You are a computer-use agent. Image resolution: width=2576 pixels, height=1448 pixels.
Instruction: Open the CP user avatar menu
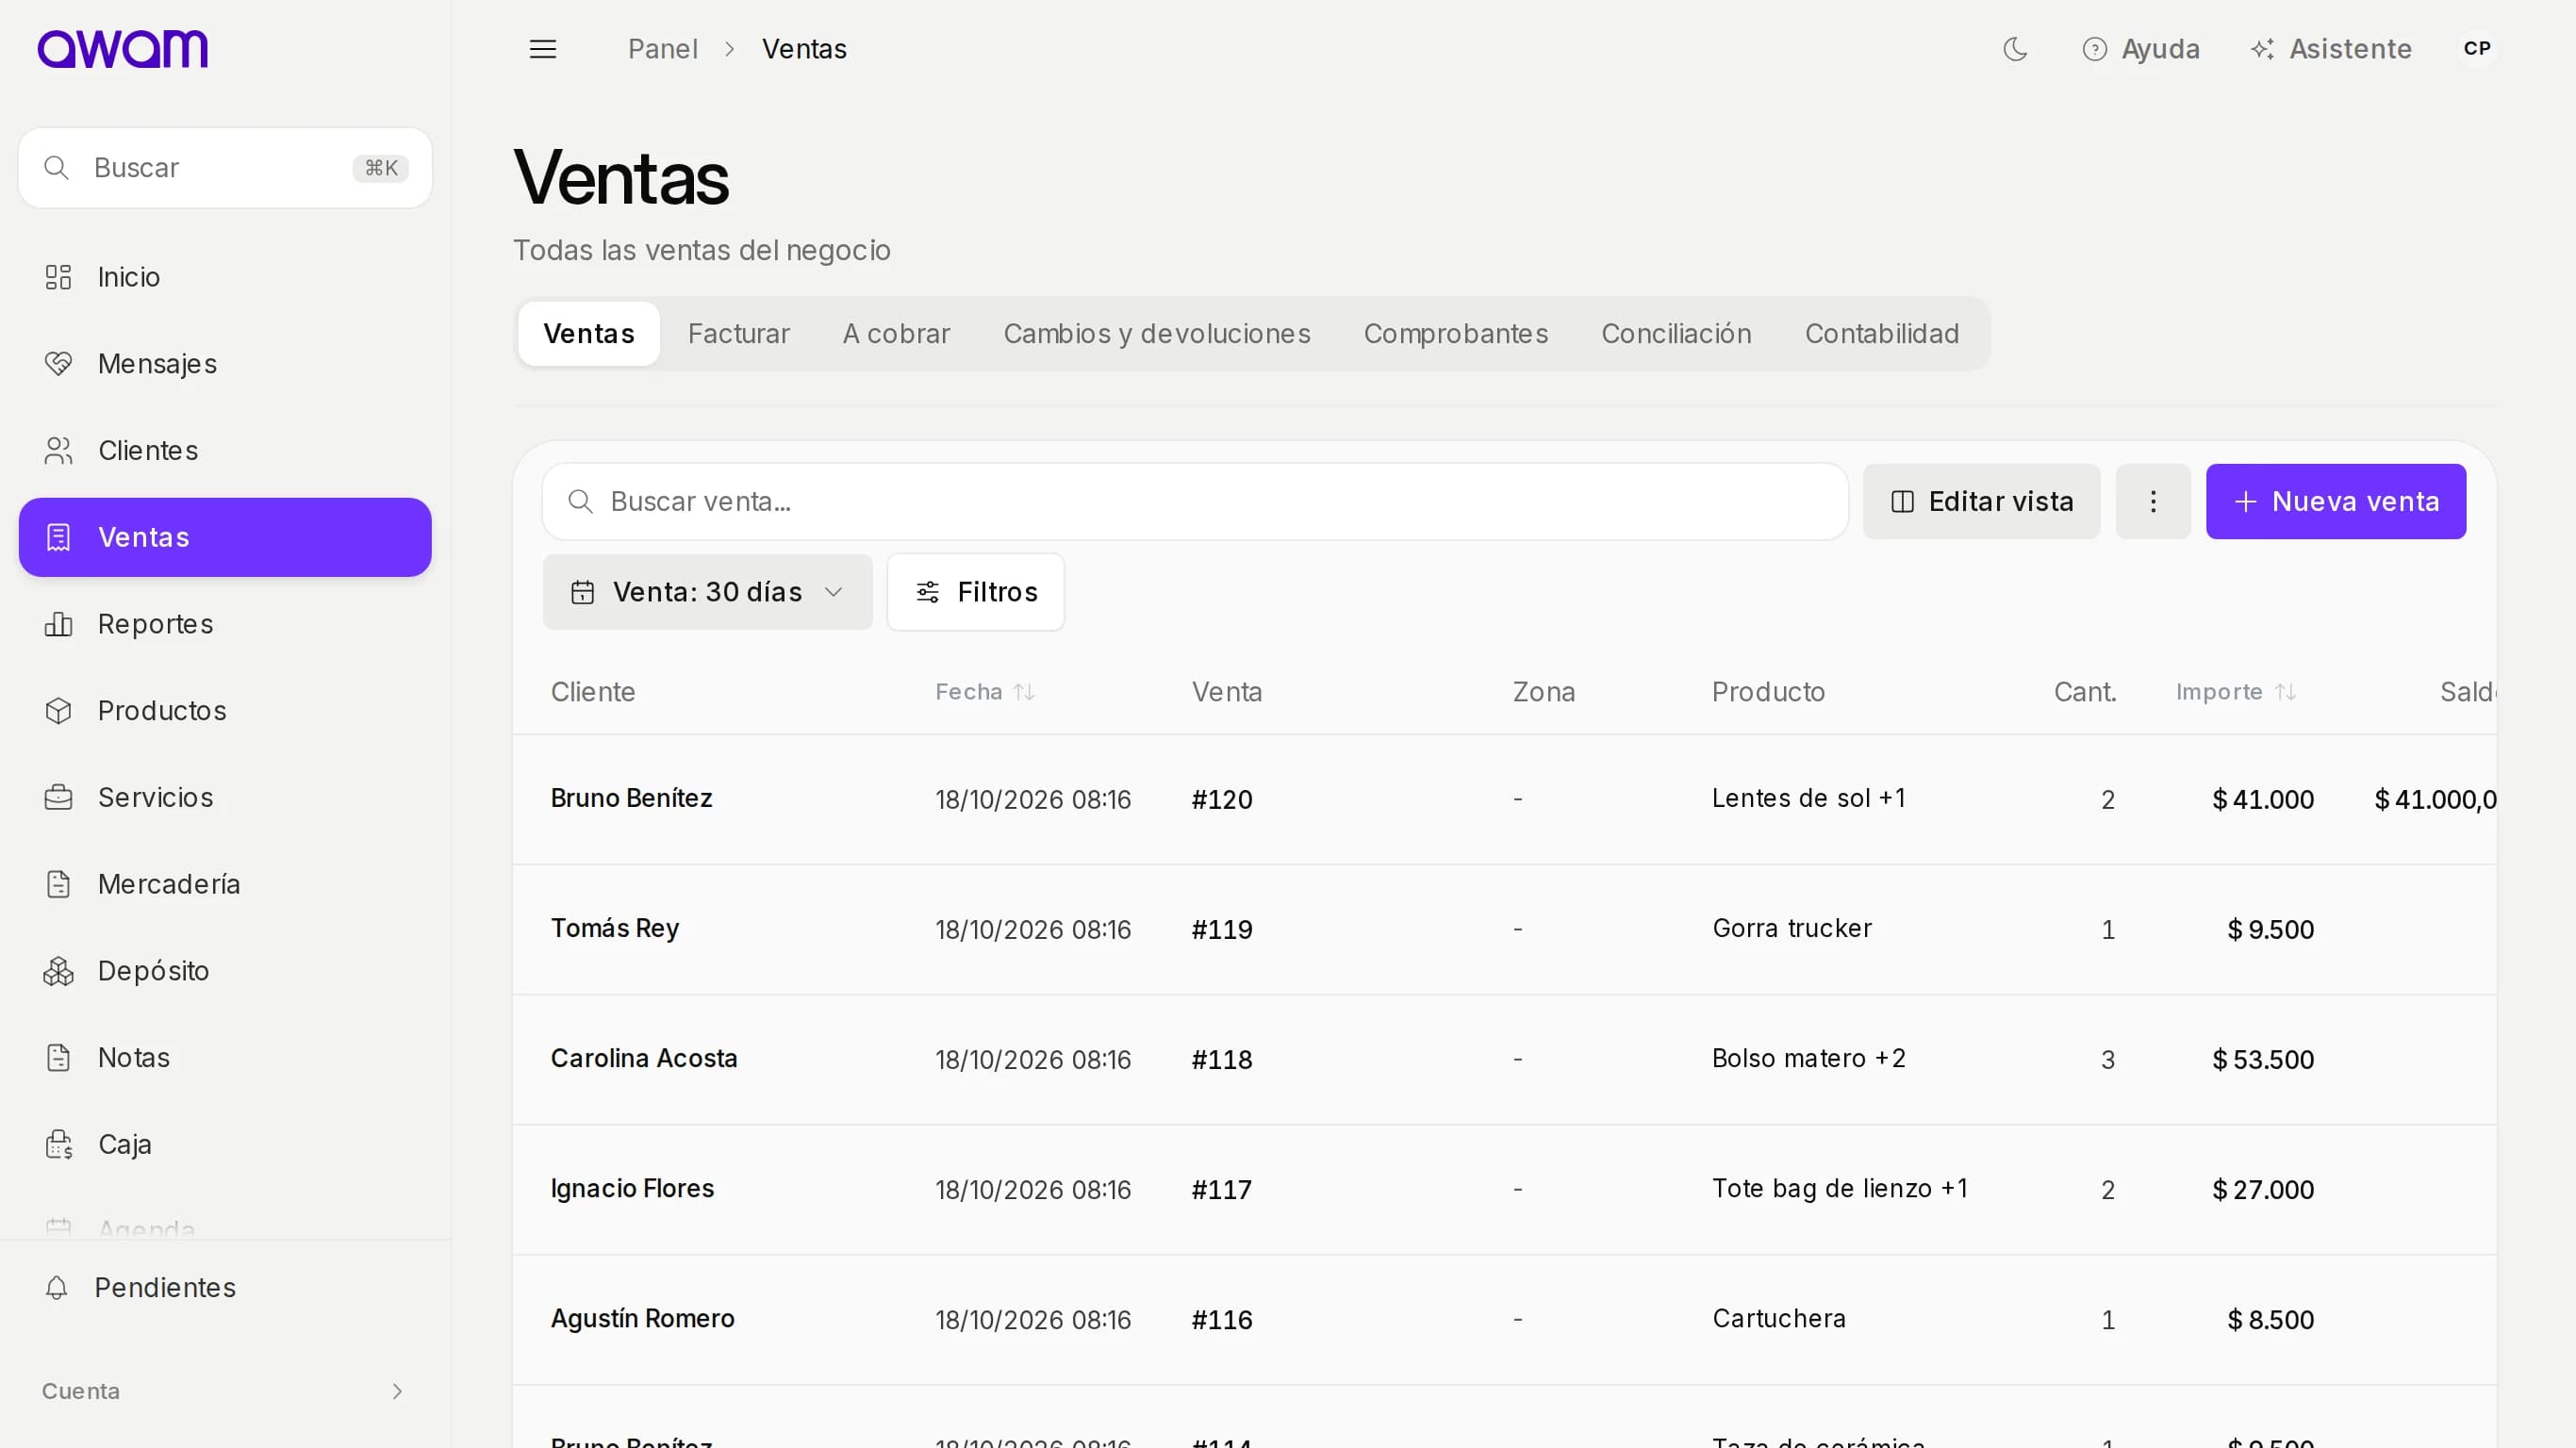(2477, 49)
